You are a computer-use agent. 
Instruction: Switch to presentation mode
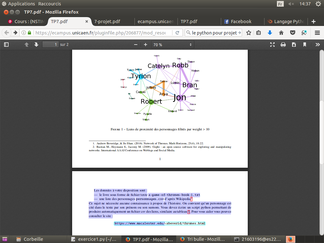[272, 45]
